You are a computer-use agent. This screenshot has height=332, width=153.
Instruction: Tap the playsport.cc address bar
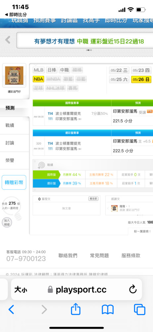click(x=76, y=289)
